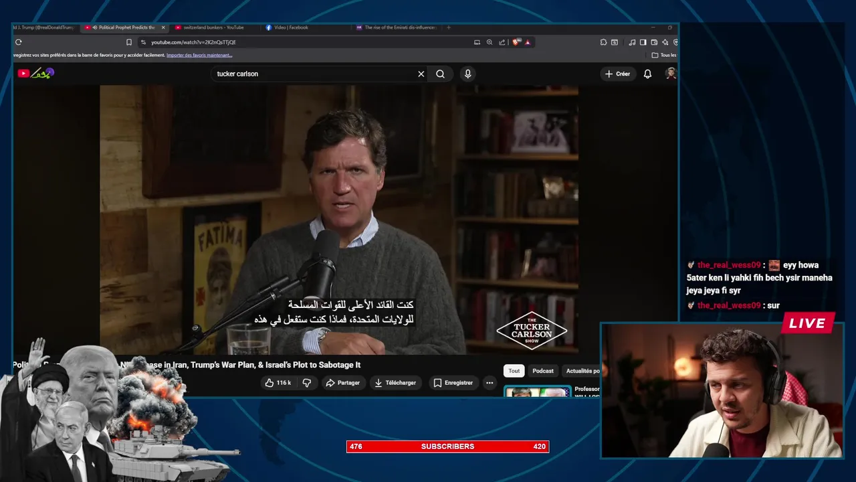Open the zoom magnifier icon in address bar
This screenshot has height=482, width=856.
click(490, 42)
